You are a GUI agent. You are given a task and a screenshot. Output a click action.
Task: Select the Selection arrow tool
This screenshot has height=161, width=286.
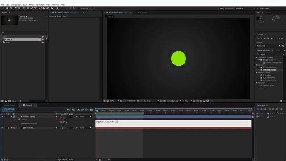click(x=3, y=8)
